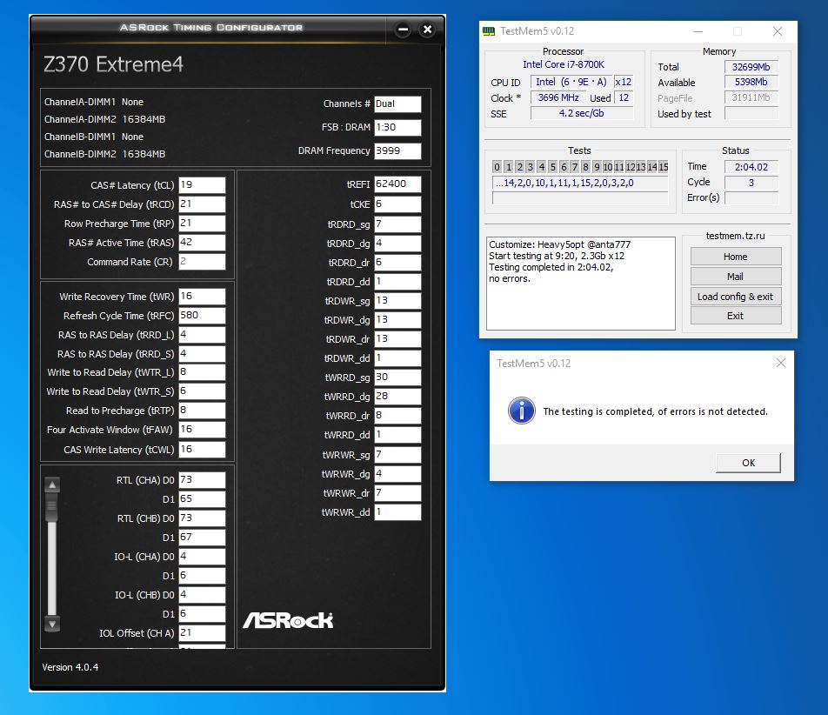The width and height of the screenshot is (828, 715).
Task: Click the scroll-down arrow in RTL list
Action: click(x=52, y=624)
